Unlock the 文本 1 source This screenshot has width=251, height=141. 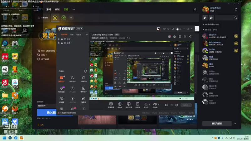click(x=62, y=39)
